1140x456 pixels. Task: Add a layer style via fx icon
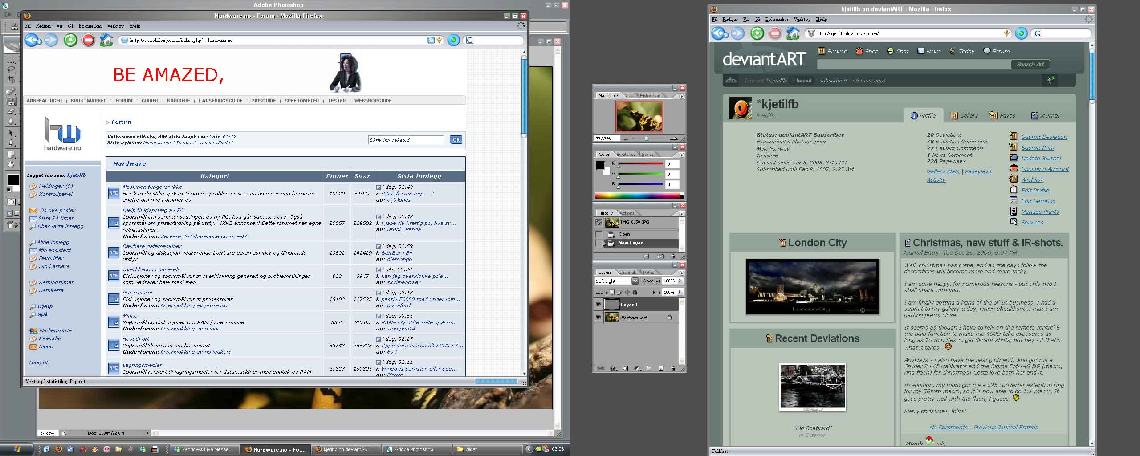[613, 369]
